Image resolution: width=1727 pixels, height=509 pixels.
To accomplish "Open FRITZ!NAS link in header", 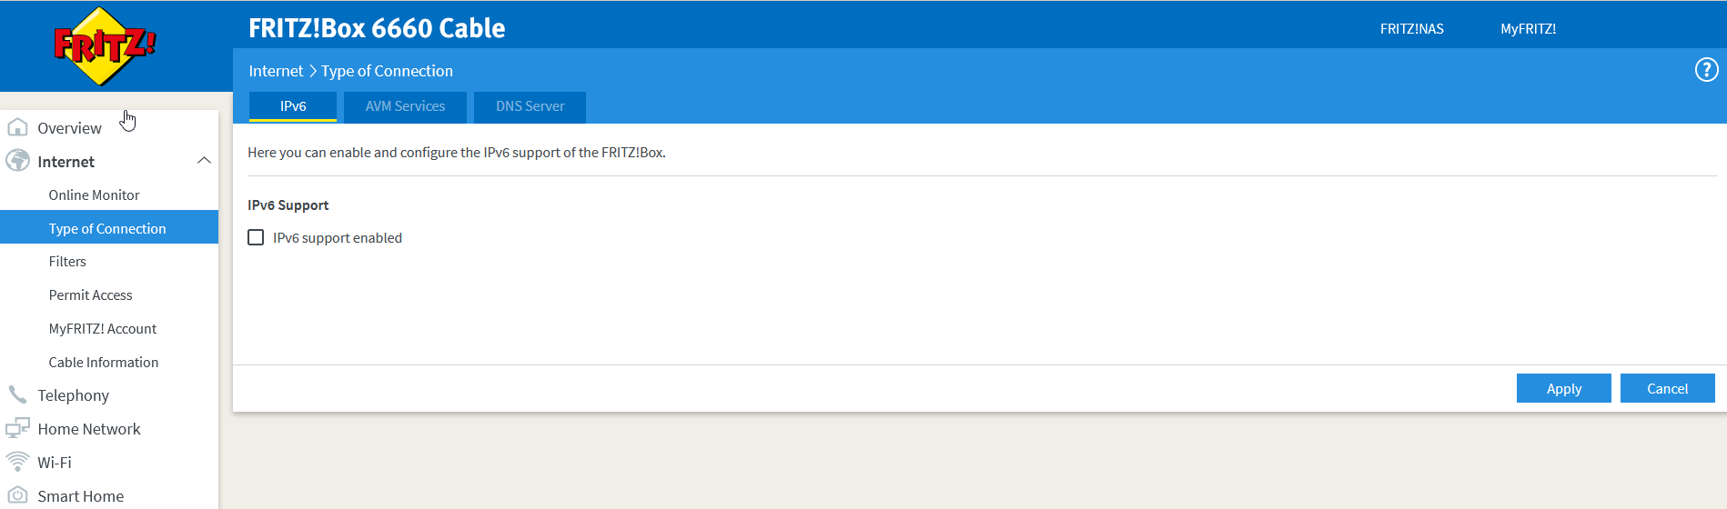I will [1411, 29].
